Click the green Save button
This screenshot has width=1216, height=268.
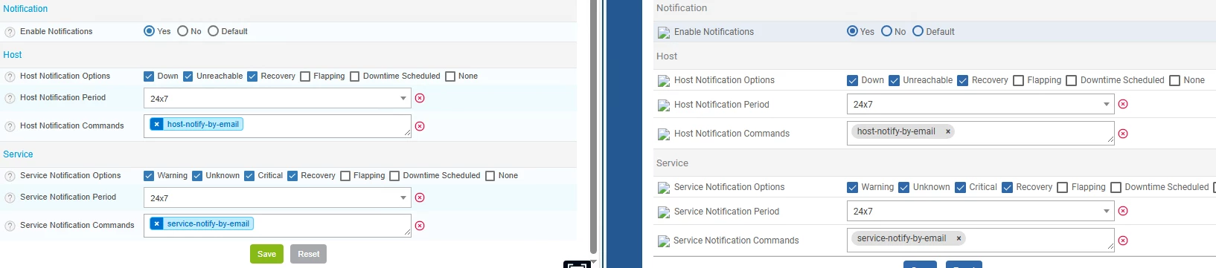coord(266,254)
